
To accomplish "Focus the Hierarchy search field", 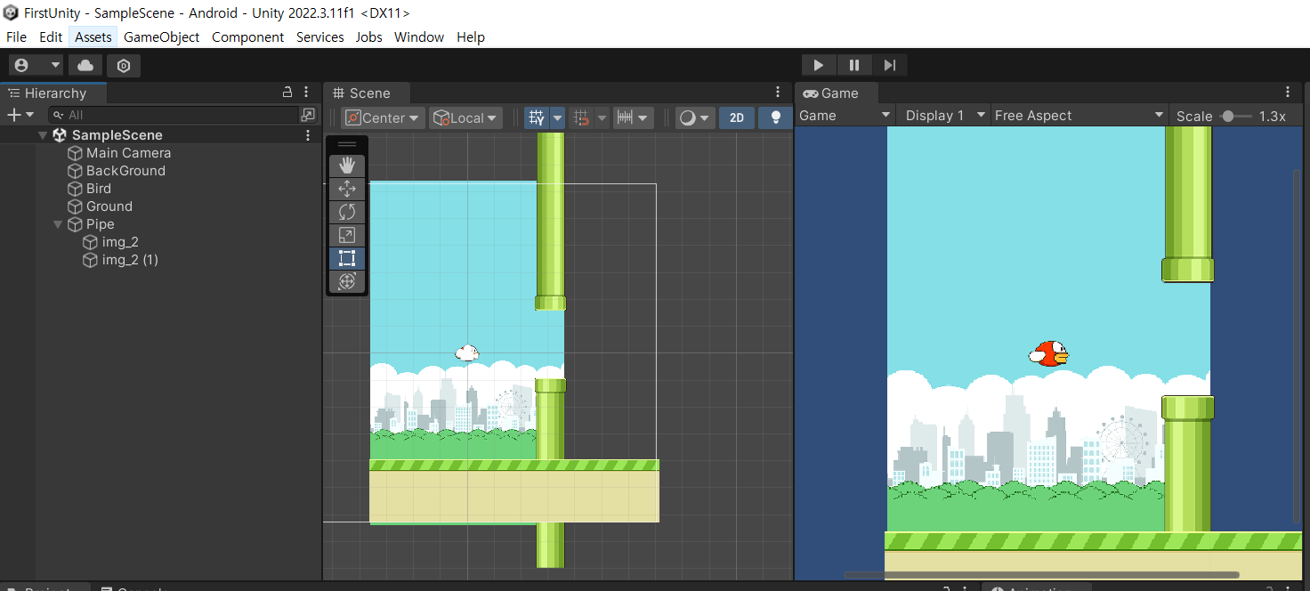I will click(x=174, y=115).
